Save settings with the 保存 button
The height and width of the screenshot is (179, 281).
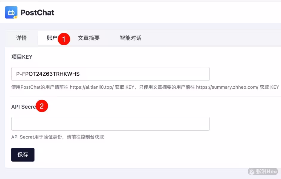click(23, 155)
